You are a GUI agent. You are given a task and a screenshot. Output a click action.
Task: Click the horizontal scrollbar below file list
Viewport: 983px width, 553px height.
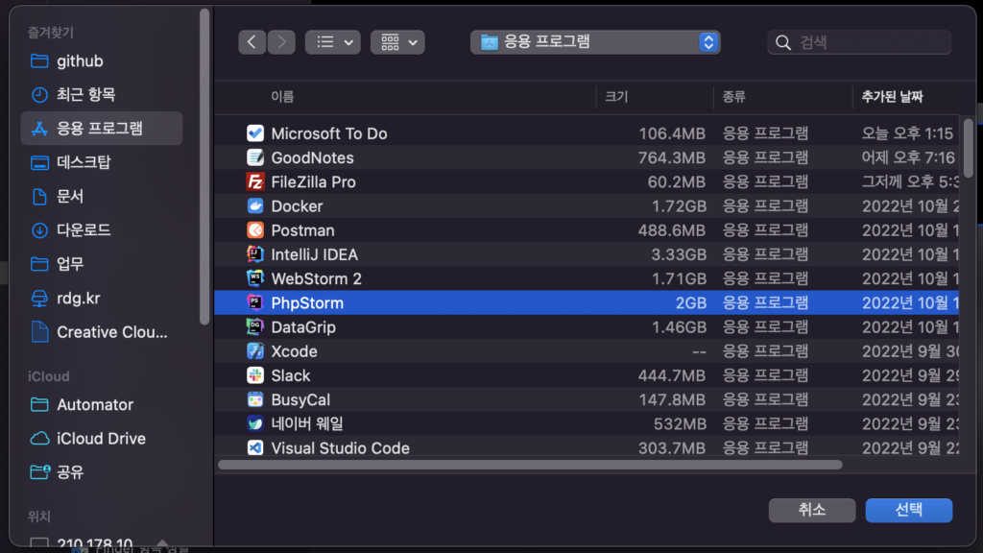coord(530,465)
